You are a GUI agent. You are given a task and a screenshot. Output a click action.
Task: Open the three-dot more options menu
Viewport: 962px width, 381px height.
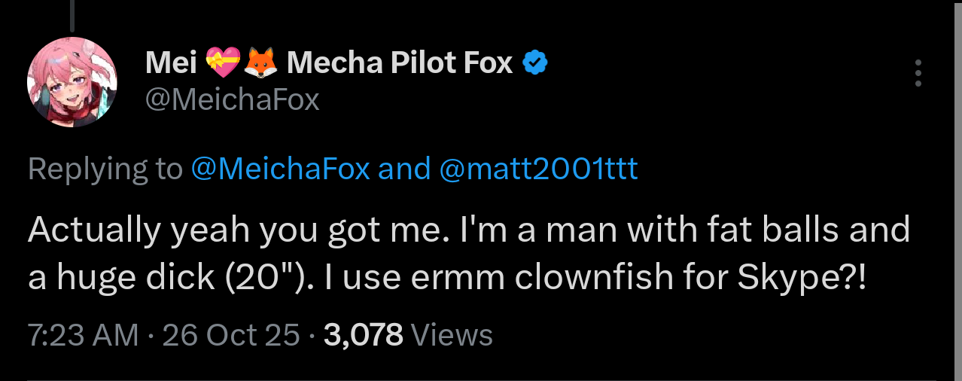[x=918, y=73]
